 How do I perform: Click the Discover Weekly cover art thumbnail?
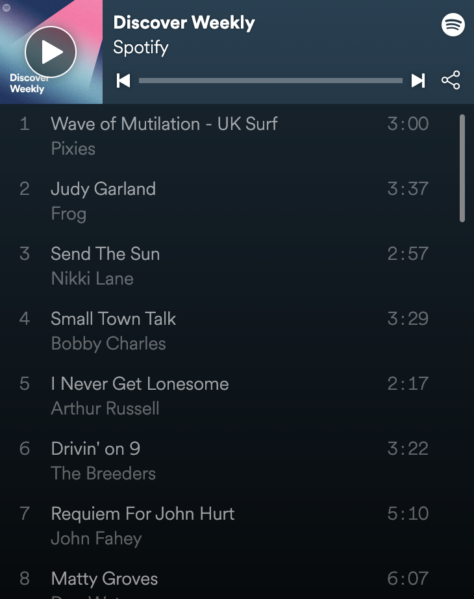point(51,52)
